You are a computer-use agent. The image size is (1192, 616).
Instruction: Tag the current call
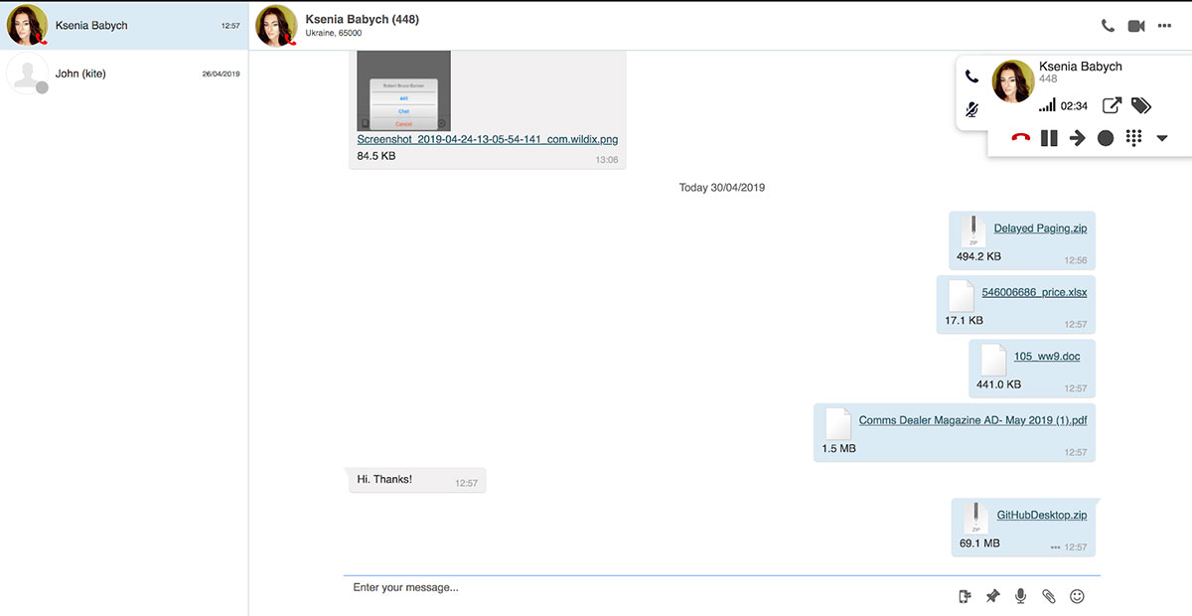1141,104
